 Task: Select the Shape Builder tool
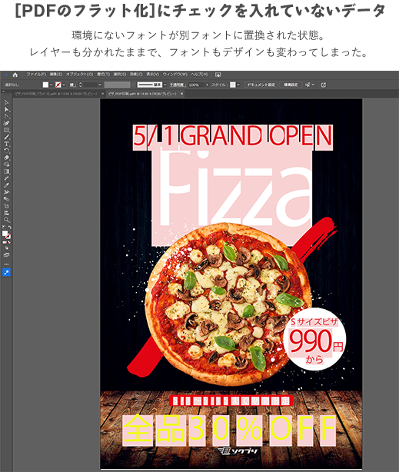click(6, 165)
